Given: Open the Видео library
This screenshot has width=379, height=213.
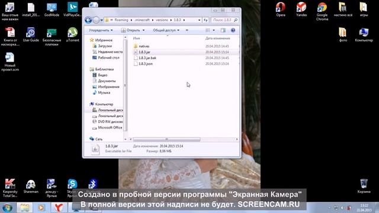Looking at the screenshot, I should pos(102,75).
